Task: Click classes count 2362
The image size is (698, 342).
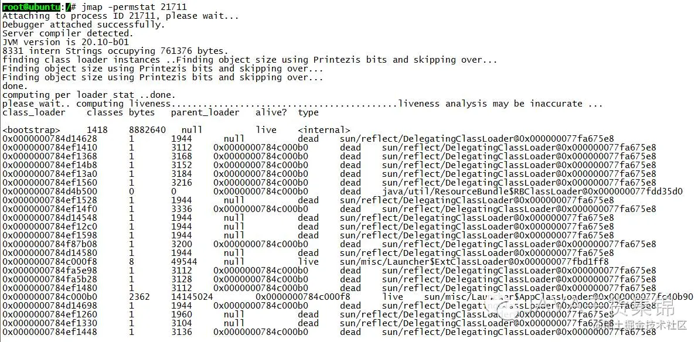Action: [139, 297]
